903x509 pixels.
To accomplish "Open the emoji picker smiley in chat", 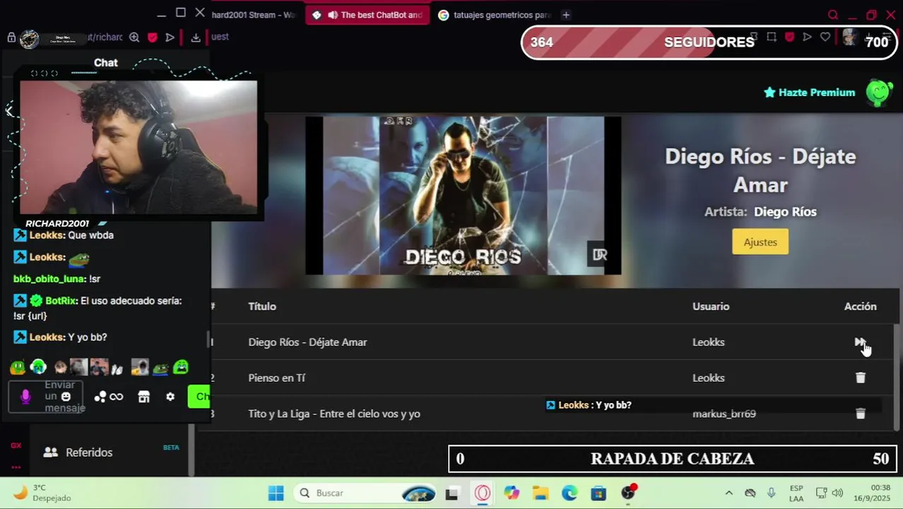I will point(66,397).
